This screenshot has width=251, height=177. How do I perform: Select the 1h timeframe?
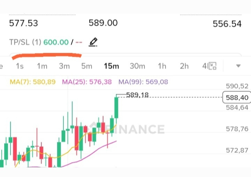click(162, 66)
